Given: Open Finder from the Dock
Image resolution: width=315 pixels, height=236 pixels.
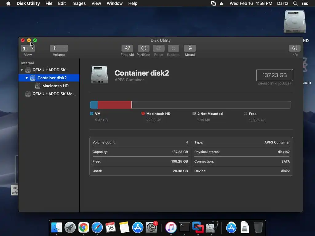Looking at the screenshot, I should pos(57,227).
